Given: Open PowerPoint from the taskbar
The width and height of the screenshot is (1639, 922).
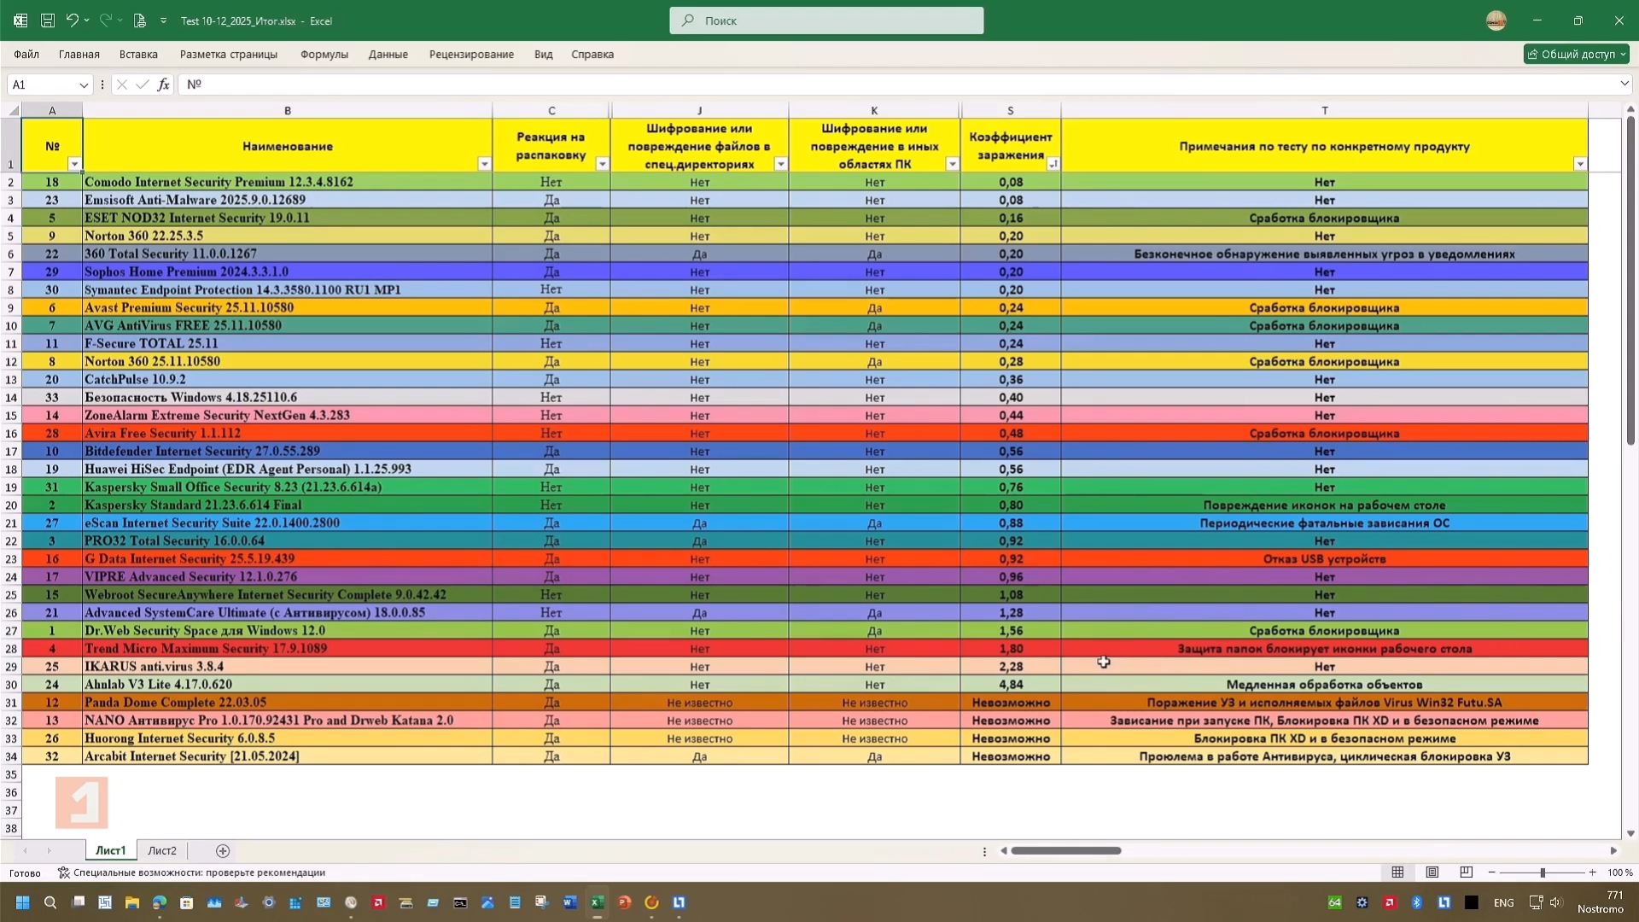Looking at the screenshot, I should pyautogui.click(x=624, y=902).
